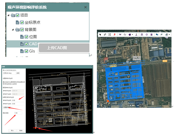Click the railway train source icon
The height and width of the screenshot is (136, 175).
click(x=151, y=34)
